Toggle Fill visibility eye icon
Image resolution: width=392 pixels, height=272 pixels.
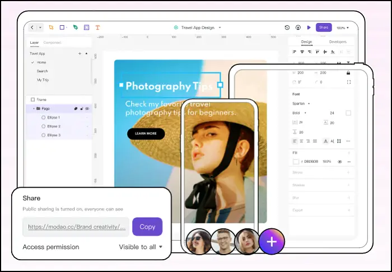point(339,162)
